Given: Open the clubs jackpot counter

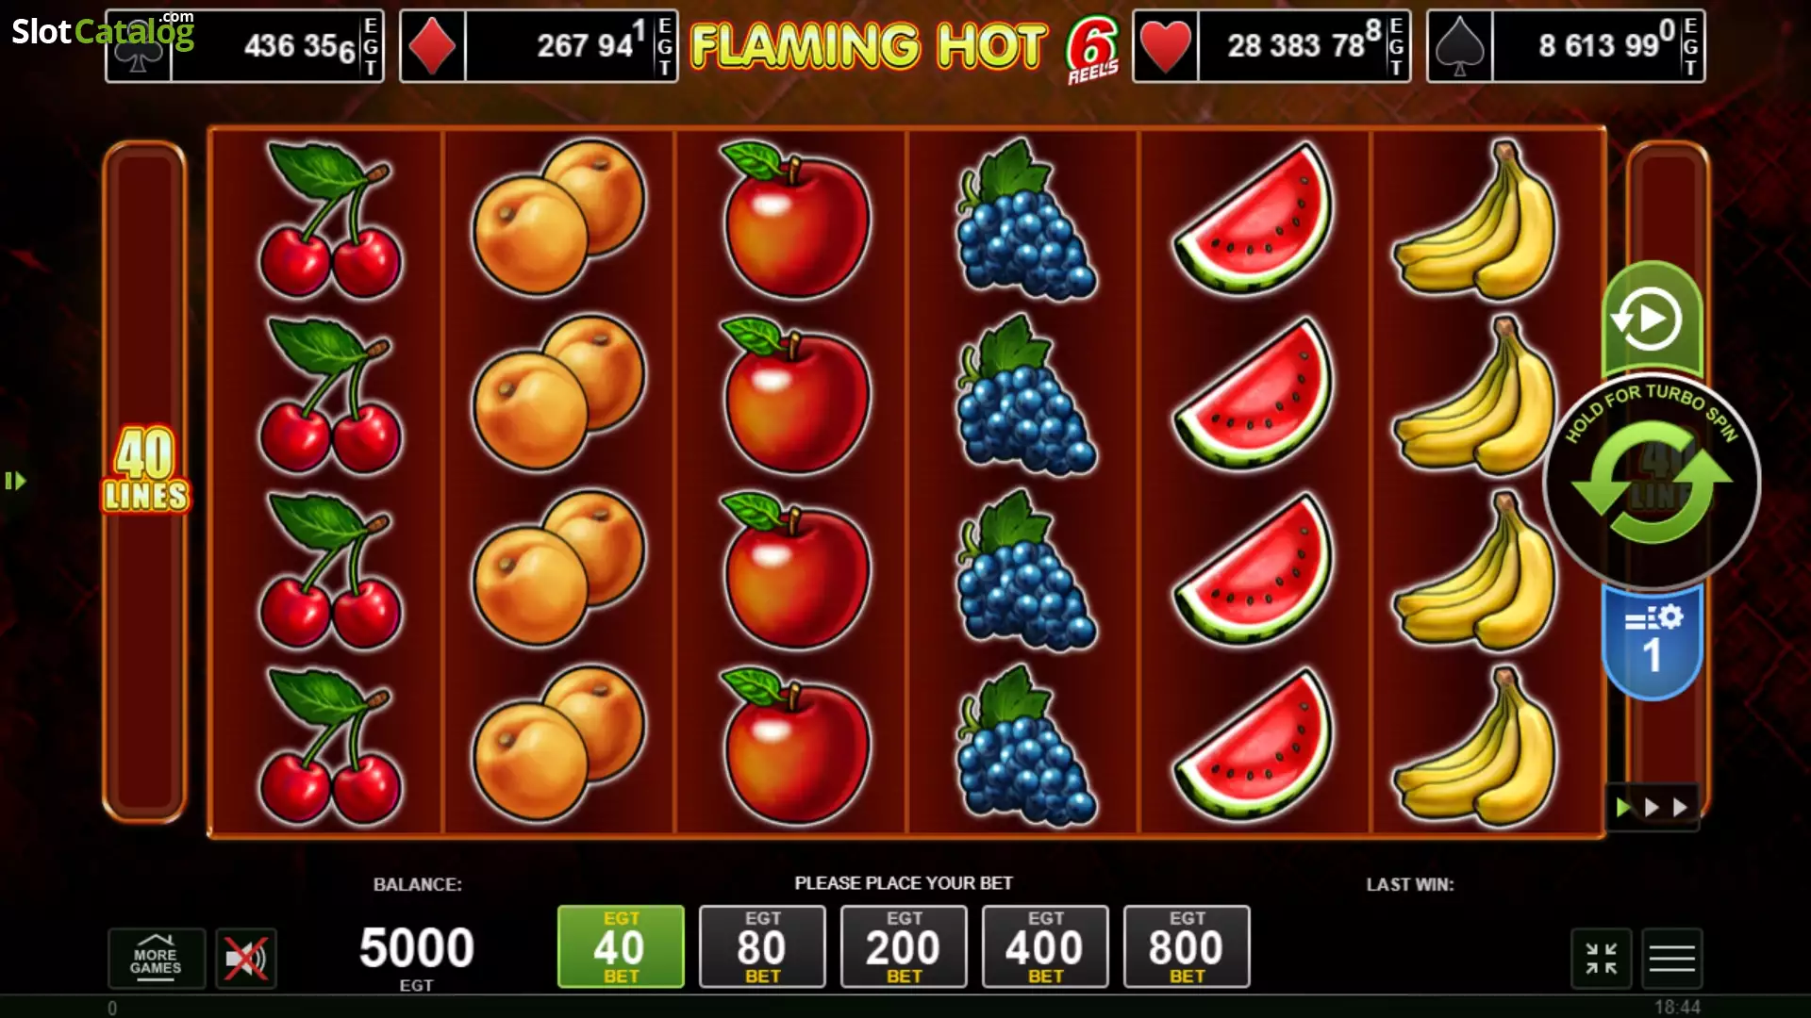Looking at the screenshot, I should click(x=244, y=46).
